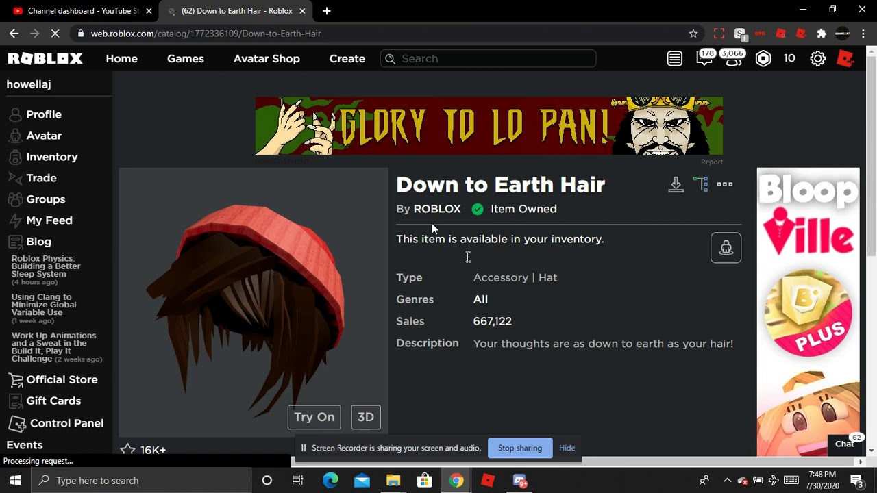Click the Try On button
The image size is (877, 493).
pos(314,417)
